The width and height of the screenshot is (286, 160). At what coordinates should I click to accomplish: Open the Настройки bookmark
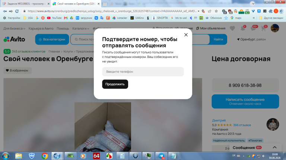(x=12, y=18)
